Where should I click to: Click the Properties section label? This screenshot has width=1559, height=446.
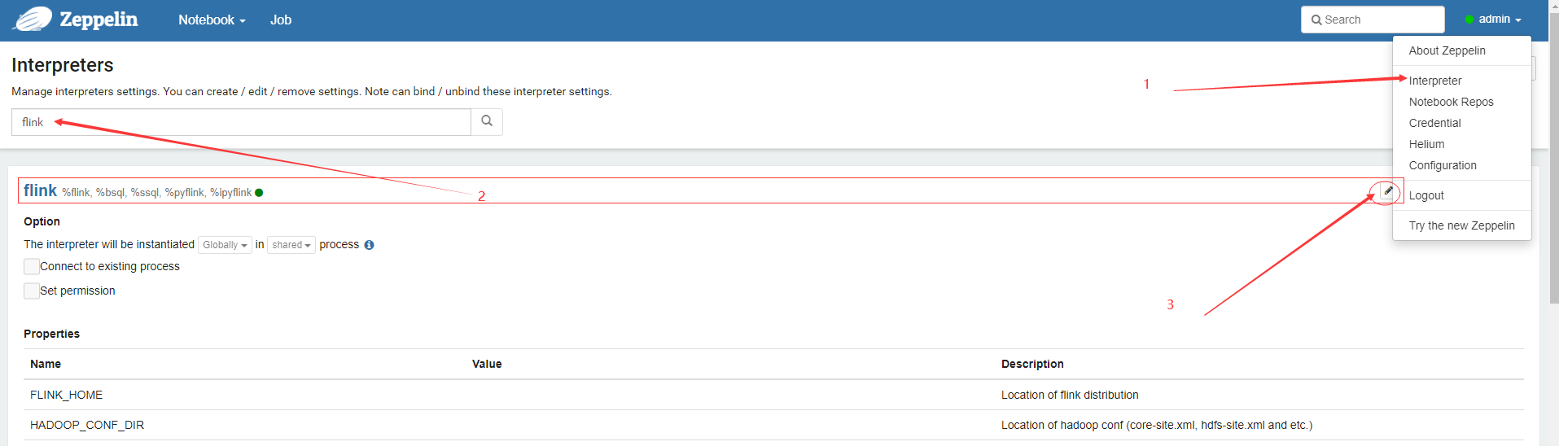(x=51, y=334)
